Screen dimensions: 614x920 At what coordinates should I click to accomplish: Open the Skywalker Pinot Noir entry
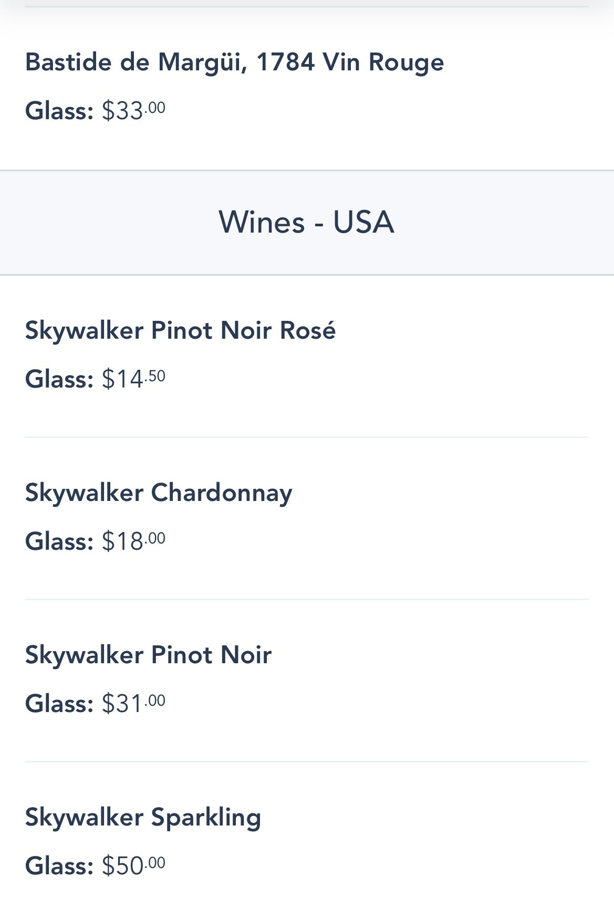148,655
